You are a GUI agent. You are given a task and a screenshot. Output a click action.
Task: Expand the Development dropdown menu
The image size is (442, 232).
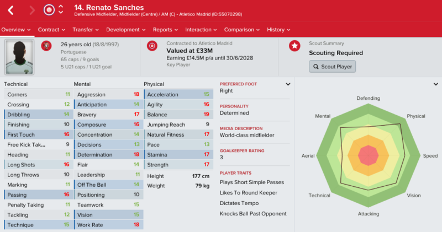126,30
